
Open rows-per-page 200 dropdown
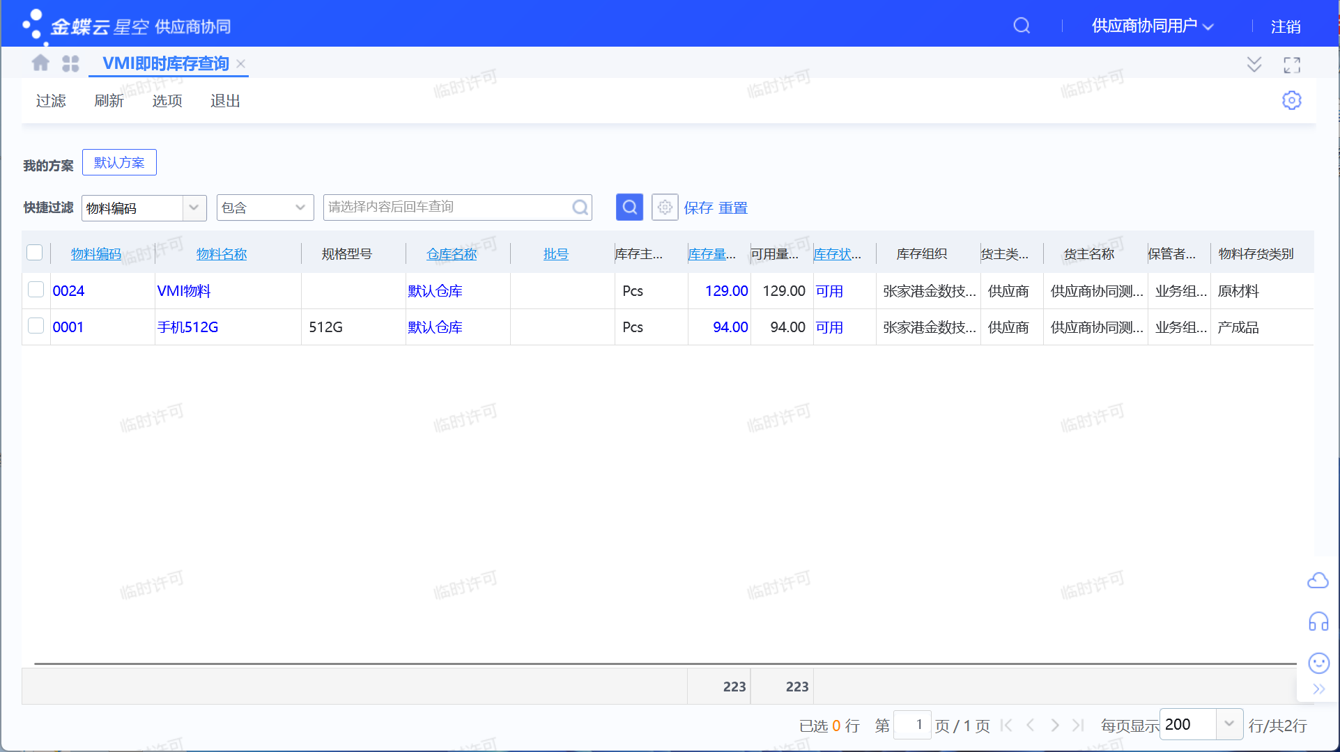tap(1229, 724)
